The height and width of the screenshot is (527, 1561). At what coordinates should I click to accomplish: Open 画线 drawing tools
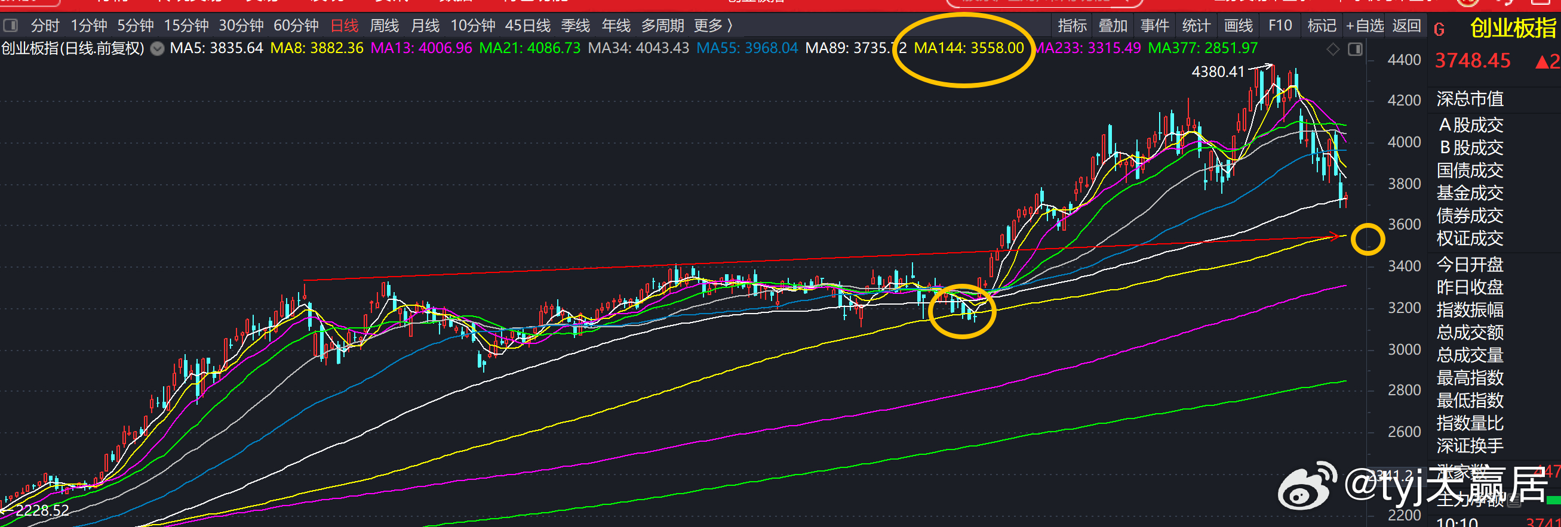point(1238,26)
